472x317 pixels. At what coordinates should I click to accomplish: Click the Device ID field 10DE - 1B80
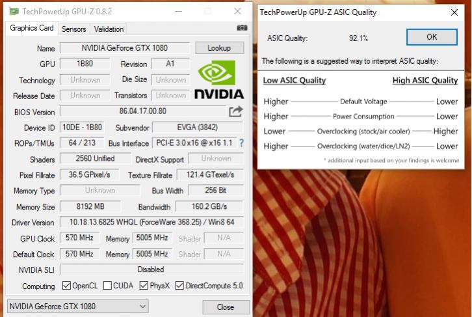[x=82, y=127]
